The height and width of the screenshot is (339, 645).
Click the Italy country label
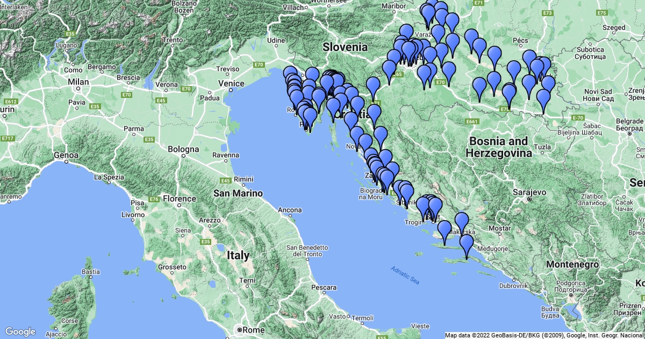point(238,255)
